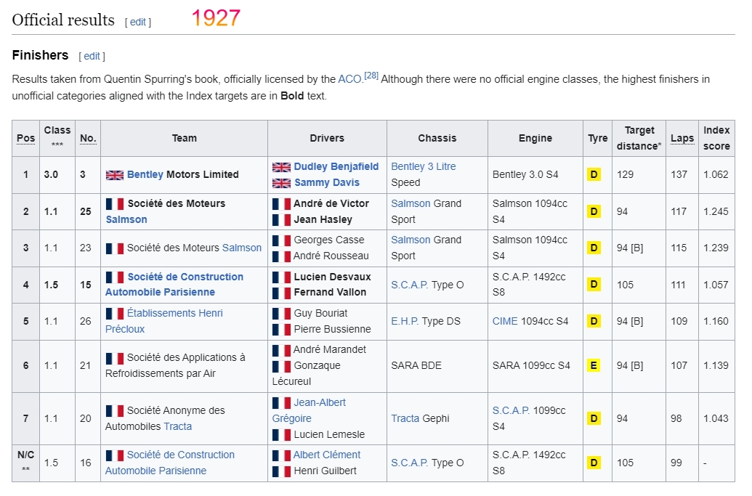Click the Laps column header
The width and height of the screenshot is (752, 496).
click(682, 139)
